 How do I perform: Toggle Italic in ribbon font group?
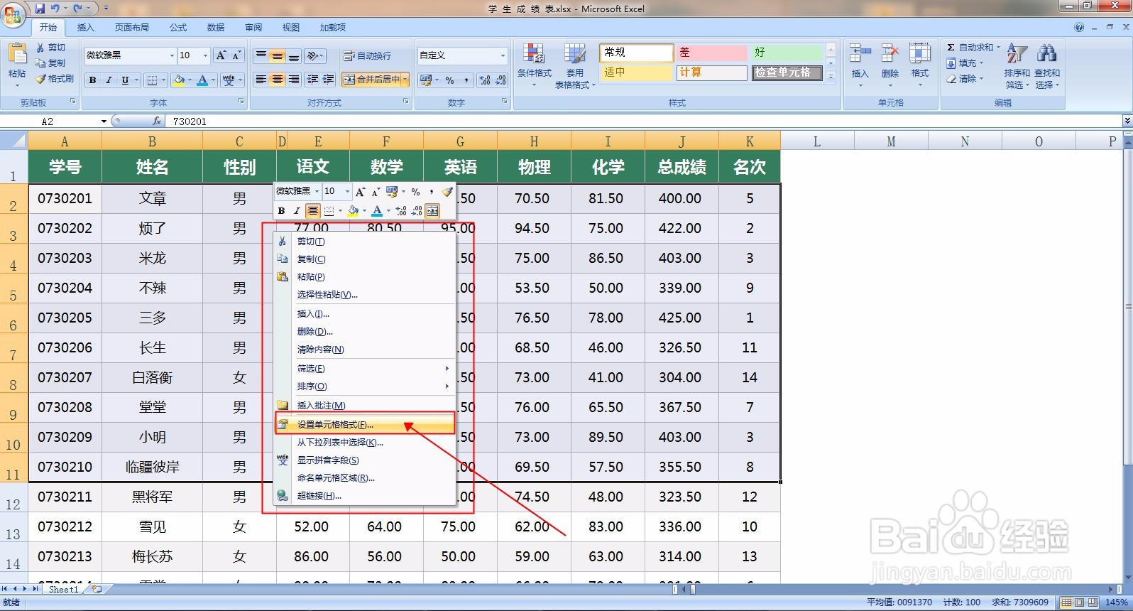(x=109, y=80)
